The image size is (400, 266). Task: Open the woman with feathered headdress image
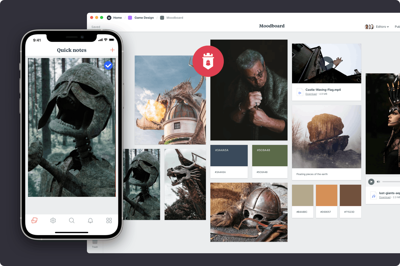click(x=383, y=124)
